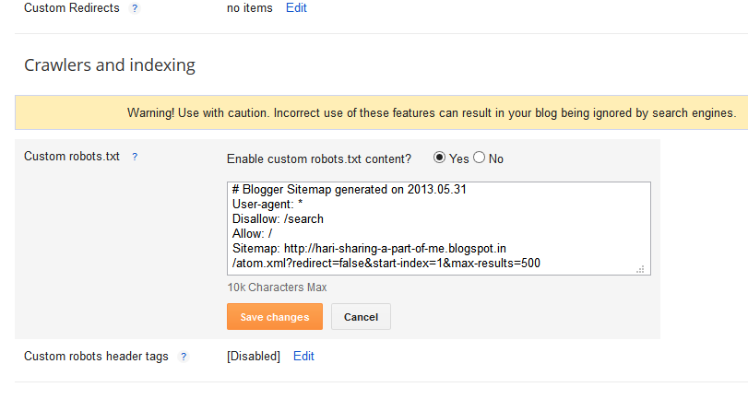Image resolution: width=748 pixels, height=399 pixels.
Task: Click the 10k Characters Max hint
Action: click(277, 288)
